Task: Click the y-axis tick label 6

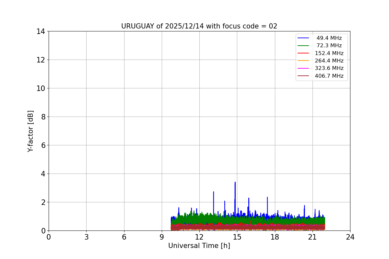Action: click(43, 145)
